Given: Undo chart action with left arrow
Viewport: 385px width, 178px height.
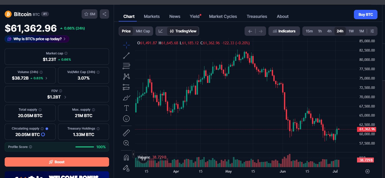Looking at the screenshot, I should click(250, 31).
